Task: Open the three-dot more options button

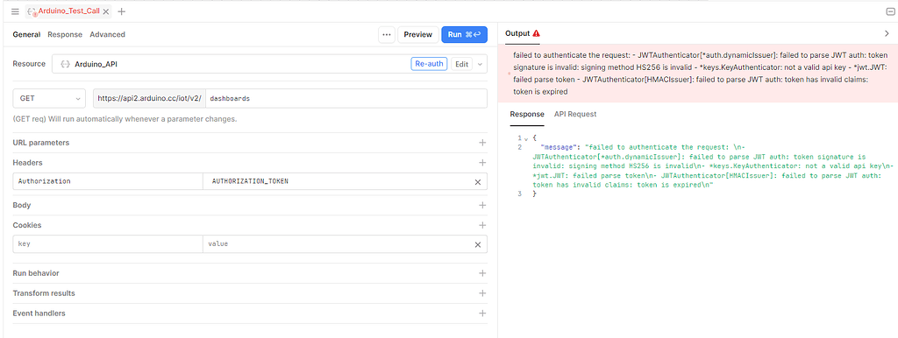Action: 387,35
